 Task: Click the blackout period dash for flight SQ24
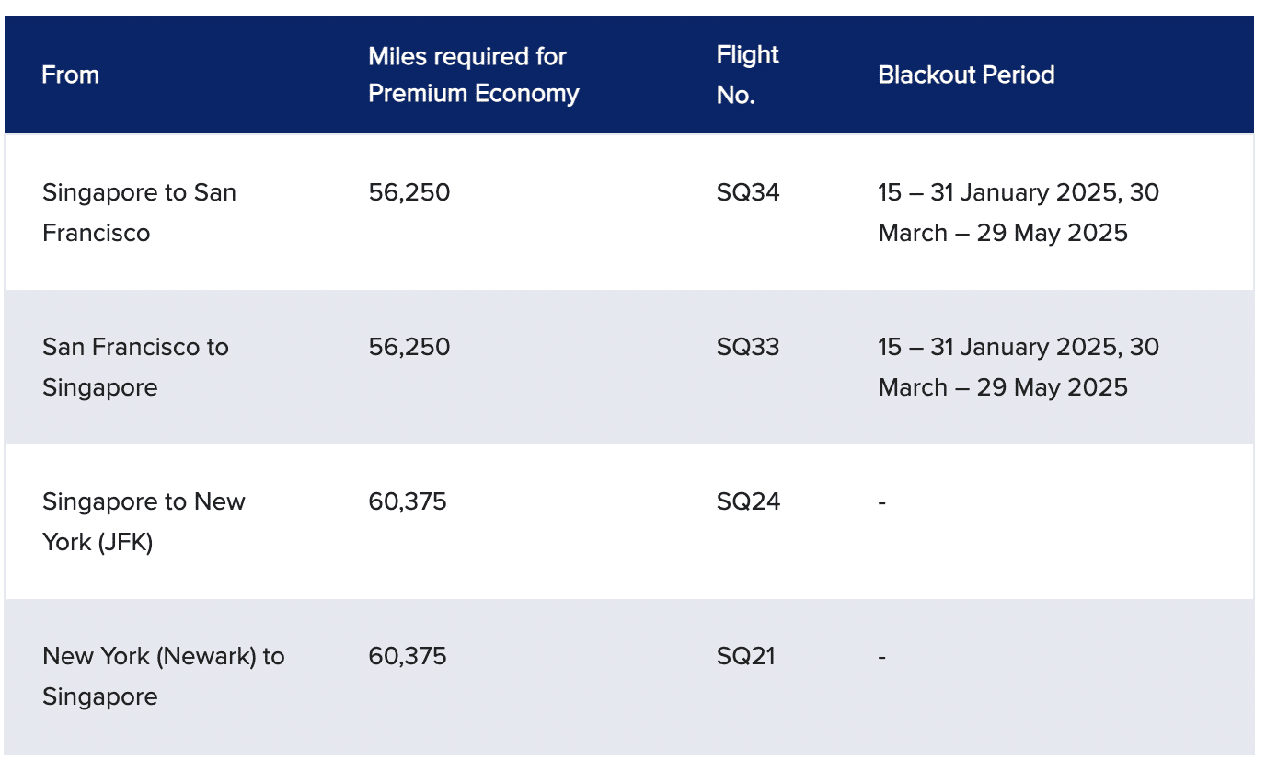click(x=882, y=502)
